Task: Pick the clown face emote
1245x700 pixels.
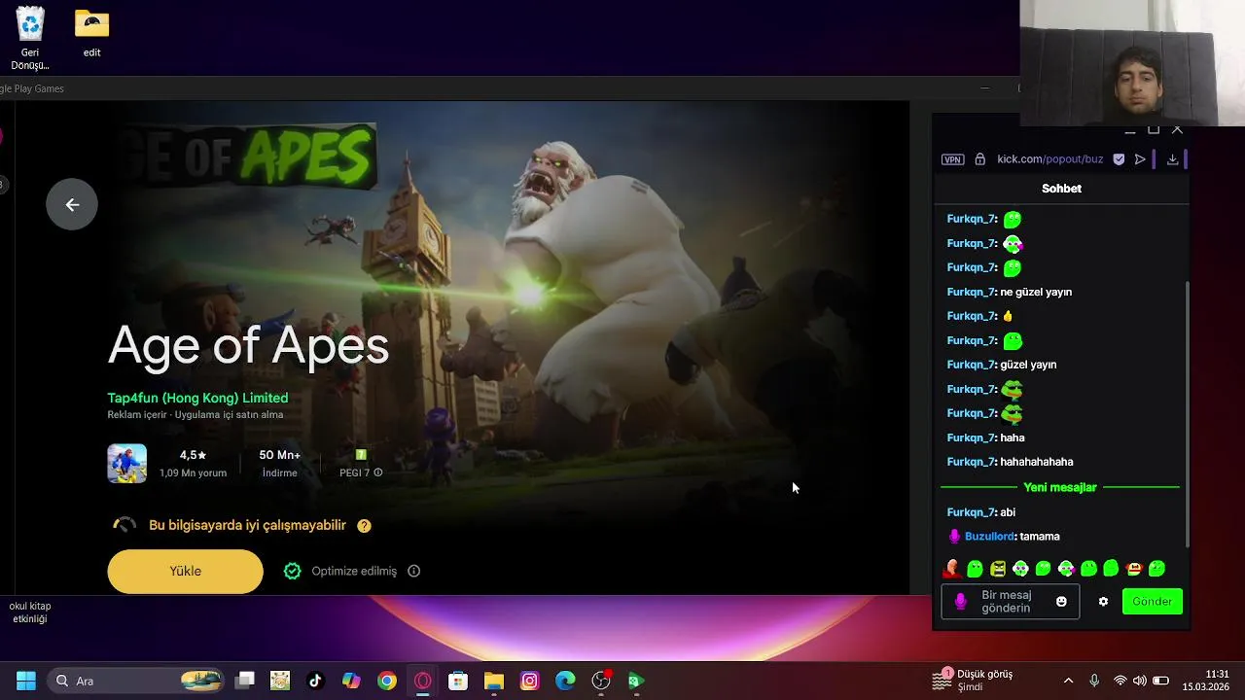Action: click(x=1133, y=569)
